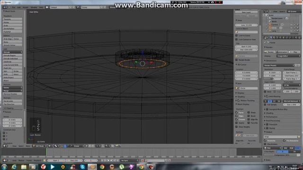Collapse the Mesh Tools panel
This screenshot has height=170, width=303.
pyautogui.click(x=4, y=11)
